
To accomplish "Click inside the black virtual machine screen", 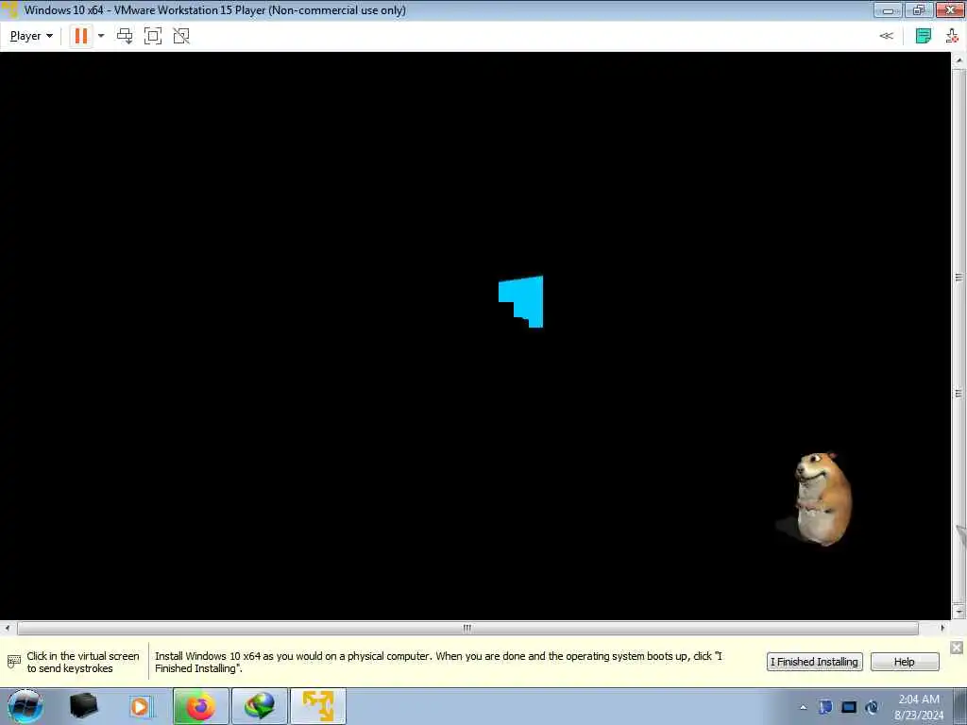I will click(x=475, y=335).
